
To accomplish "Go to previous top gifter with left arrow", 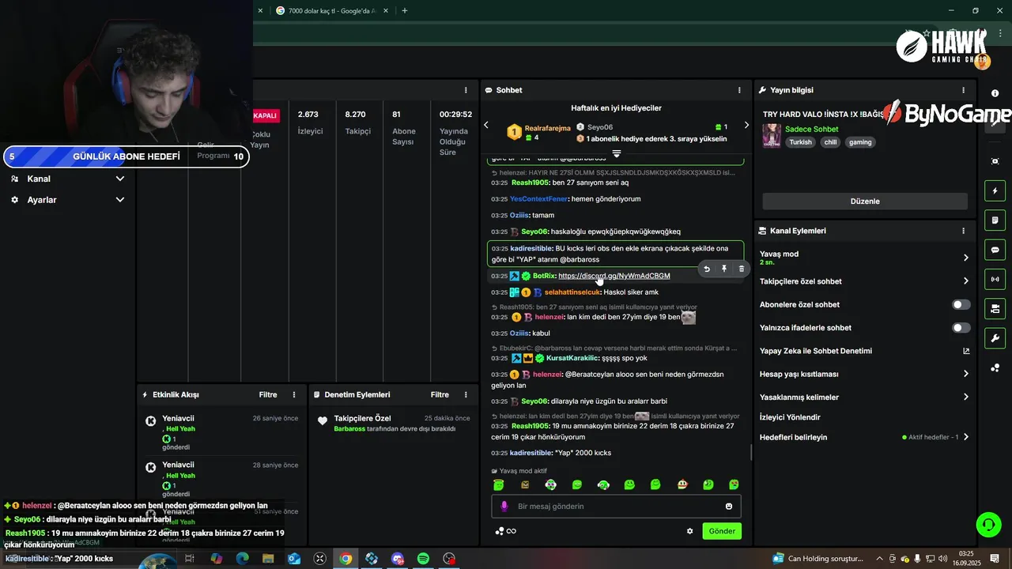I will click(486, 126).
